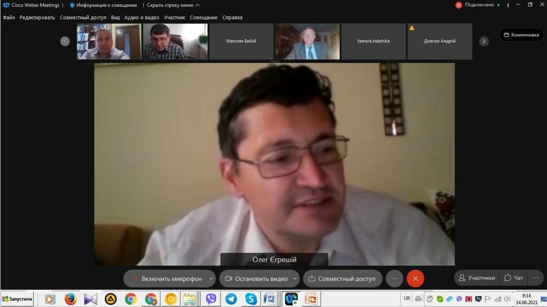This screenshot has width=547, height=307.
Task: Collapse menu bar via Скрыть строку меню
Action: tap(173, 5)
